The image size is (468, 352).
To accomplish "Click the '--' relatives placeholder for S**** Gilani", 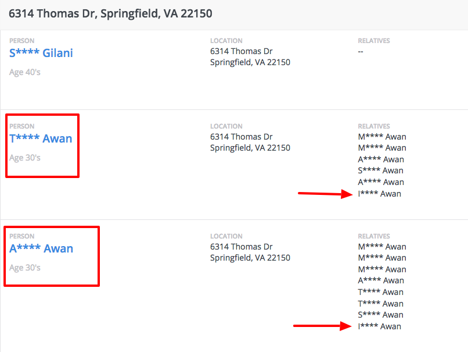I will 360,51.
